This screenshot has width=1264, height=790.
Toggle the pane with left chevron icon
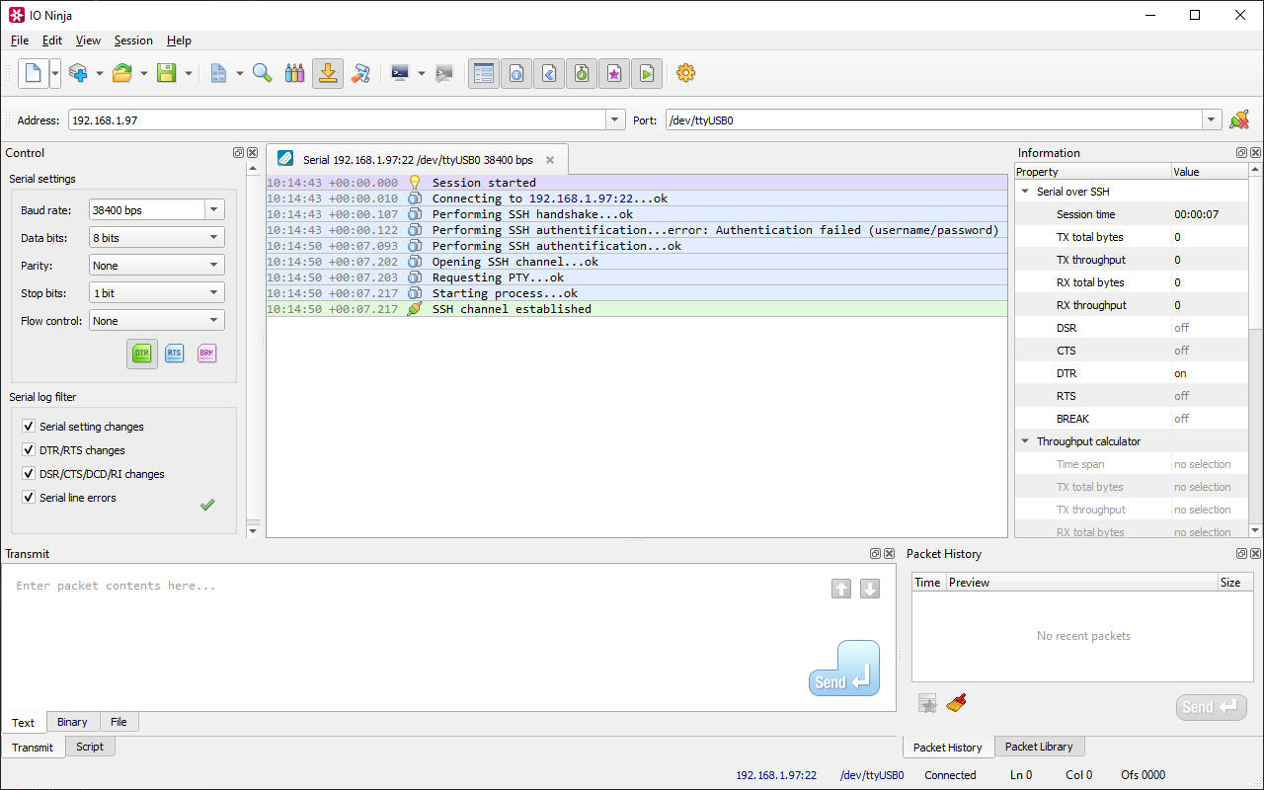(x=549, y=73)
